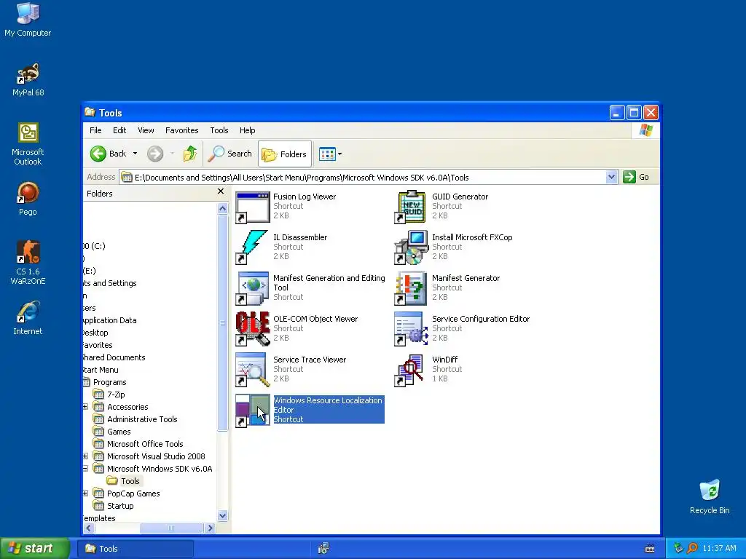The image size is (746, 559).
Task: Select Programs folder in tree
Action: 105,382
